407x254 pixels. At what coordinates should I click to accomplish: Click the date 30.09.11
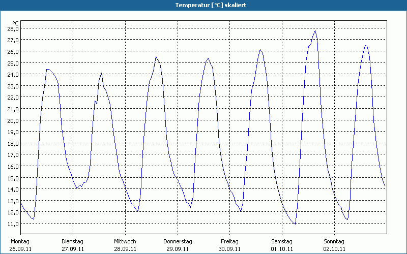pyautogui.click(x=229, y=249)
